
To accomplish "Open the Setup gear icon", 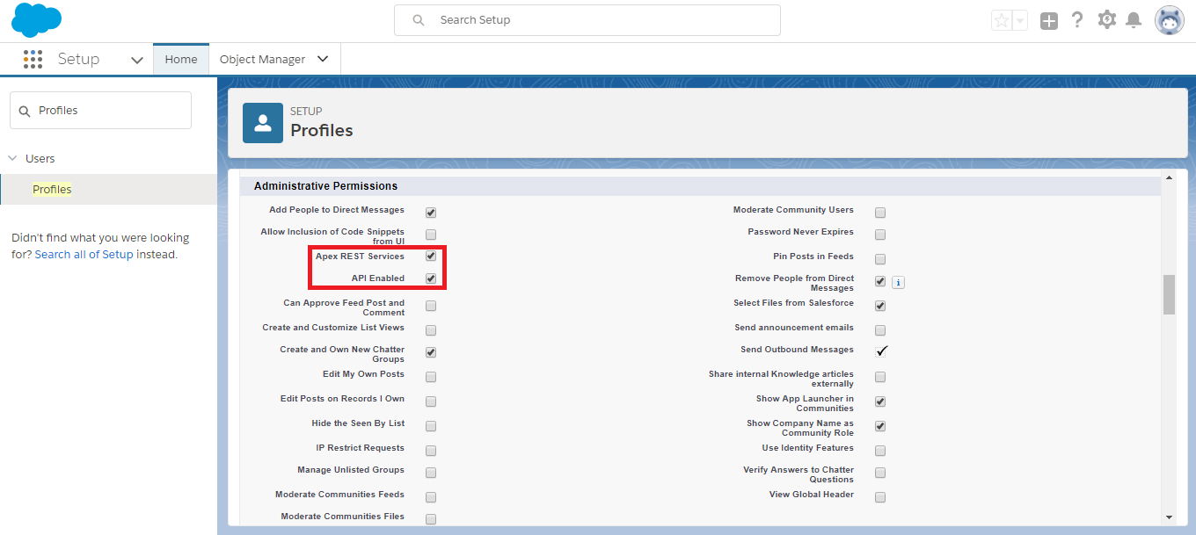I will [x=1107, y=19].
